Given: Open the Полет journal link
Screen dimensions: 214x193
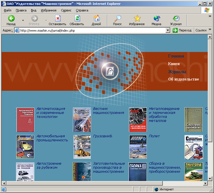Looking at the screenshot, I should [x=154, y=136].
